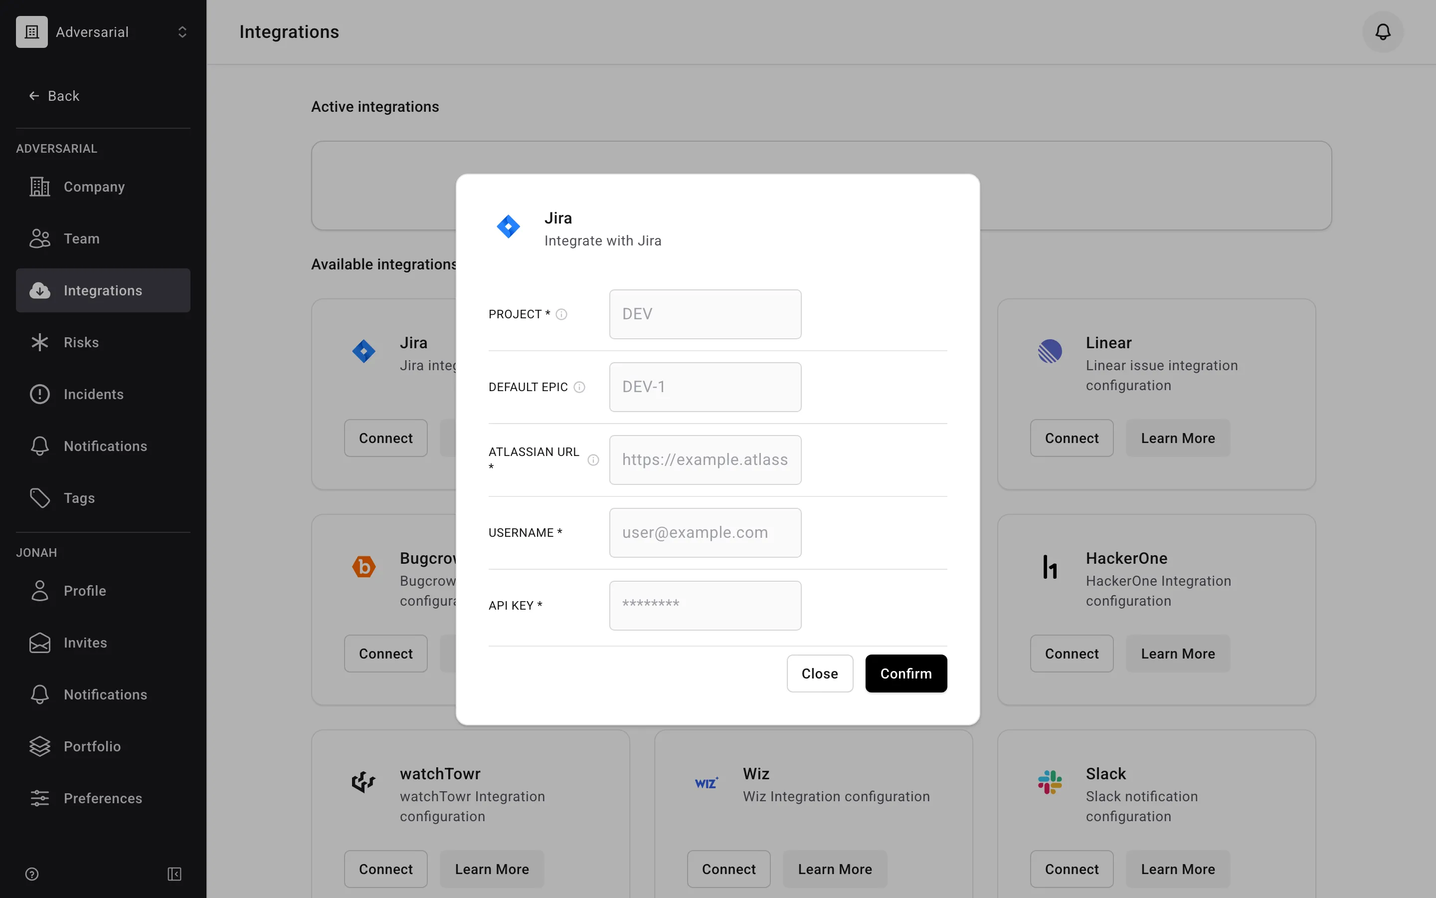1436x898 pixels.
Task: Open Team in the sidebar
Action: pos(103,239)
